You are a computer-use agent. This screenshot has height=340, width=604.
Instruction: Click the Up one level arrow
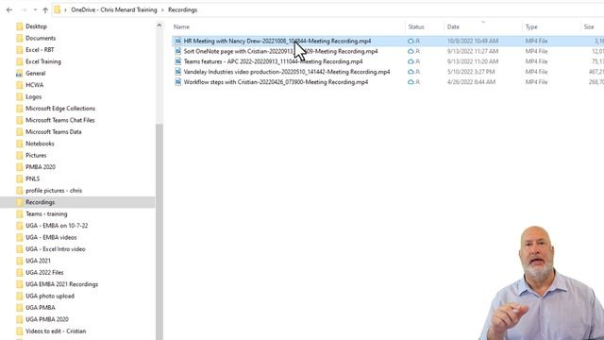pos(45,10)
